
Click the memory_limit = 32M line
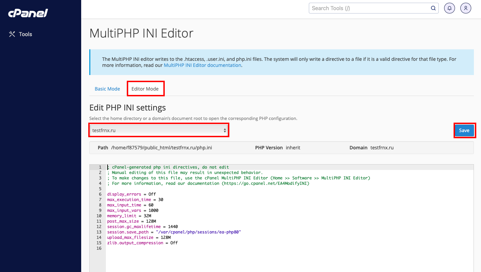(129, 216)
